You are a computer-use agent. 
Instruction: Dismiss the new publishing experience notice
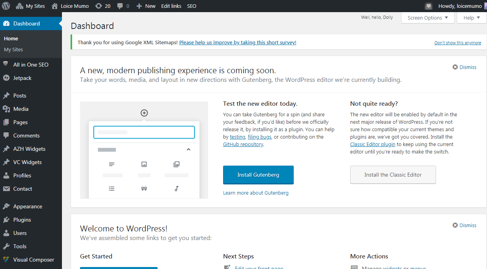click(464, 67)
